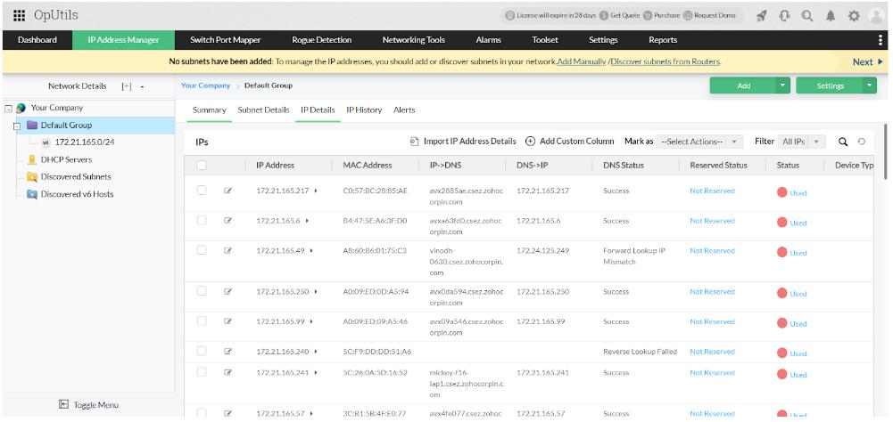Screen dimensions: 893x422
Task: Expand the arrow next to 172.21.165.49
Action: (311, 251)
